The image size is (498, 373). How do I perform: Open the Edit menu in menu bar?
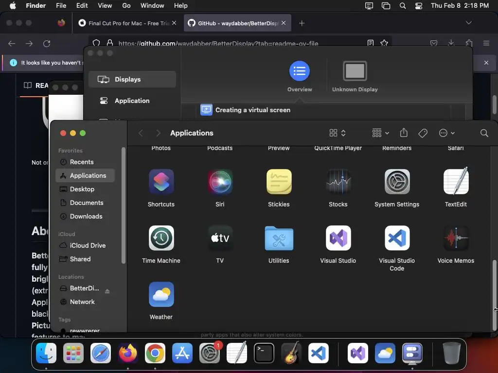[82, 5]
